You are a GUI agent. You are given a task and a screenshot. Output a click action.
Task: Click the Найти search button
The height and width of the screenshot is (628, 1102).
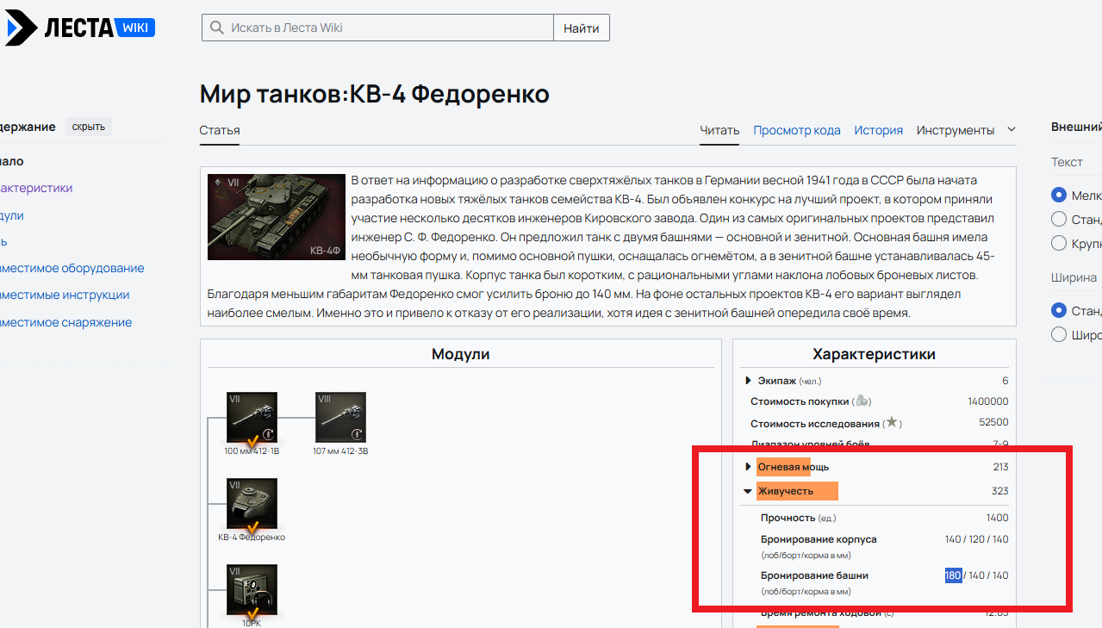point(582,28)
